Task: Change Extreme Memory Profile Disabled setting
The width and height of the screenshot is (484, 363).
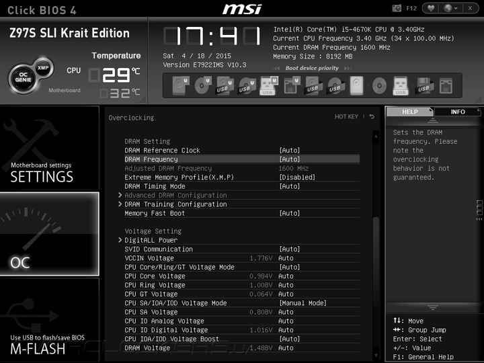Action: (297, 177)
